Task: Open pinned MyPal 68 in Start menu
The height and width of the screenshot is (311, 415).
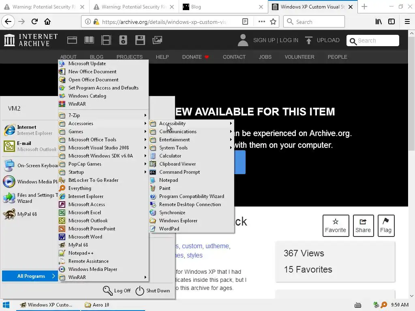Action: (29, 214)
